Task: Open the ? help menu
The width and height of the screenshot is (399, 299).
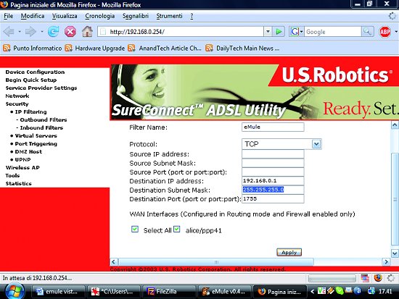Action: pyautogui.click(x=192, y=16)
